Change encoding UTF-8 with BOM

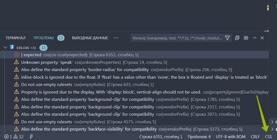pos(231,137)
